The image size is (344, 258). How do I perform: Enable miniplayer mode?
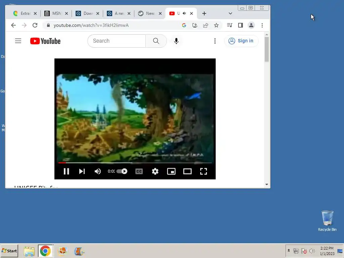pos(171,171)
